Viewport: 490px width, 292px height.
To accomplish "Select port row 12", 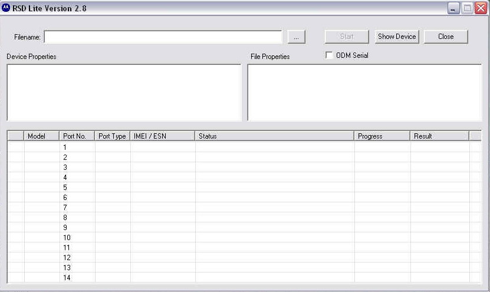I will point(244,257).
